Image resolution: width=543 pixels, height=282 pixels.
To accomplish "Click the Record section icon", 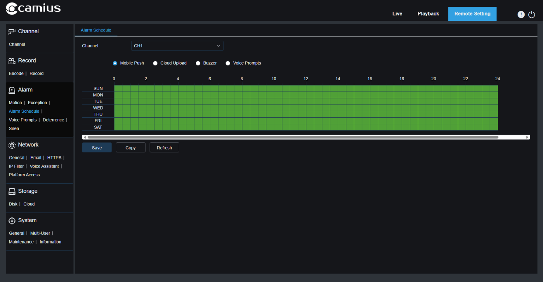I will coord(12,61).
